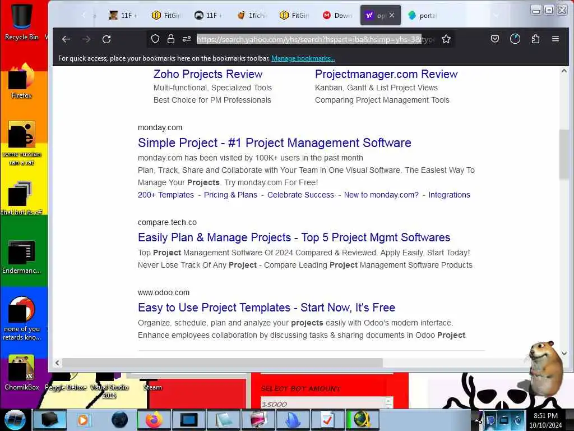Open the Extensions puzzle-piece icon
Viewport: 574px width, 431px height.
point(535,39)
